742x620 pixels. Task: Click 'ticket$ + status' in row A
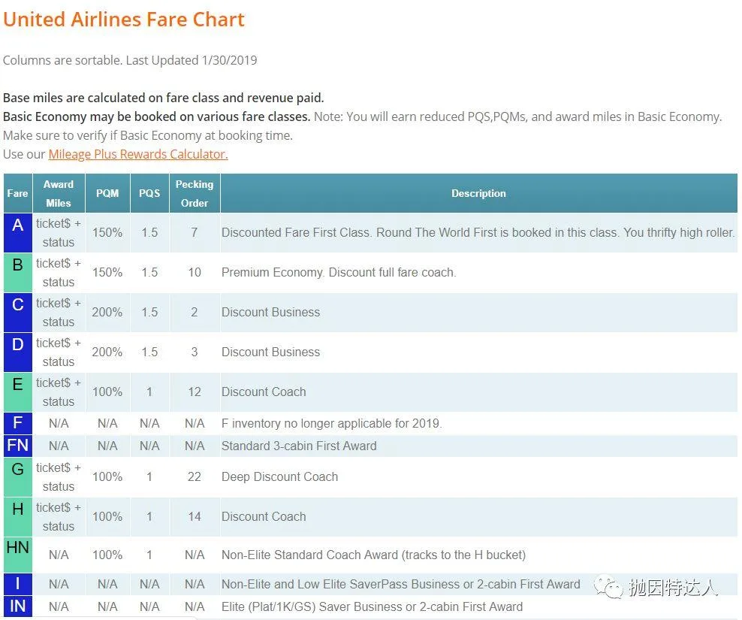59,232
